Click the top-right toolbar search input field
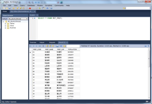Image resolution: width=152 pixels, height=104 pixels. tap(138, 8)
